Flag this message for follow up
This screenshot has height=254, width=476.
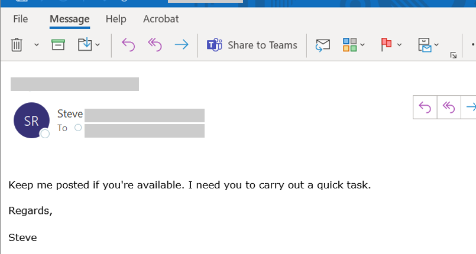(x=387, y=45)
